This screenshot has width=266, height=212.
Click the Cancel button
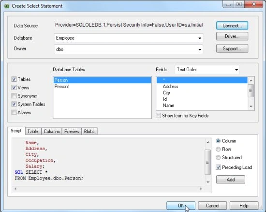pos(212,206)
